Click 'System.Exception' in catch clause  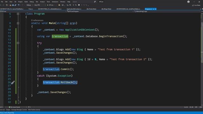(x=59, y=76)
